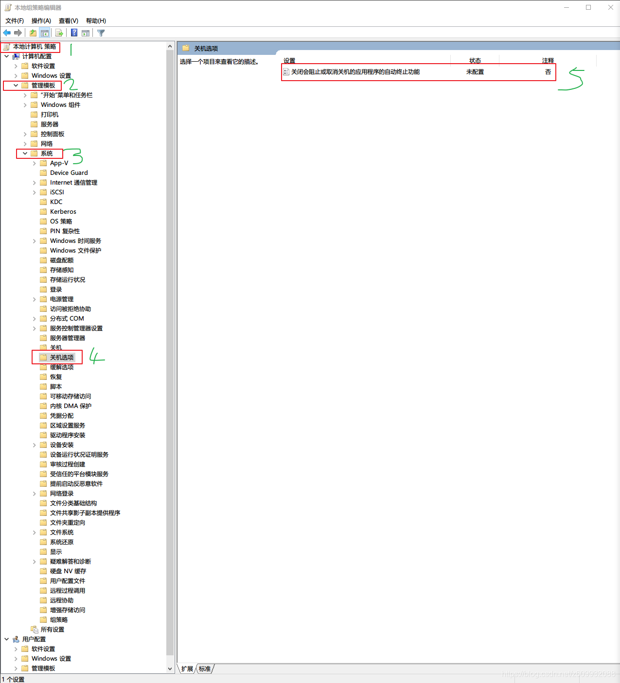
Task: Collapse the 管理模板 node under 计算机配置
Action: click(16, 85)
